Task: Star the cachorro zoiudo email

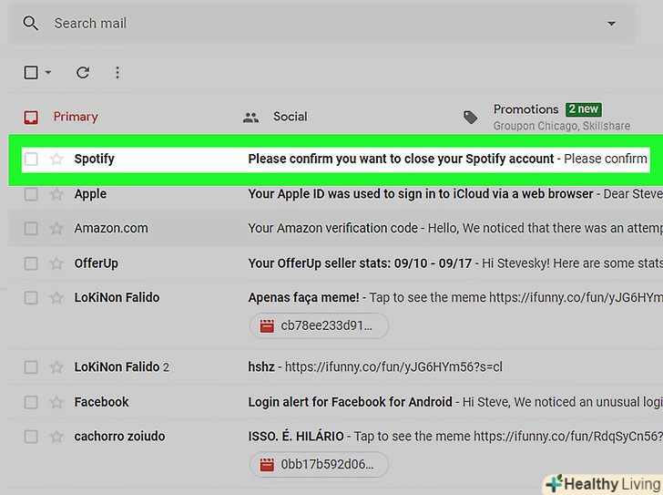Action: pos(56,437)
